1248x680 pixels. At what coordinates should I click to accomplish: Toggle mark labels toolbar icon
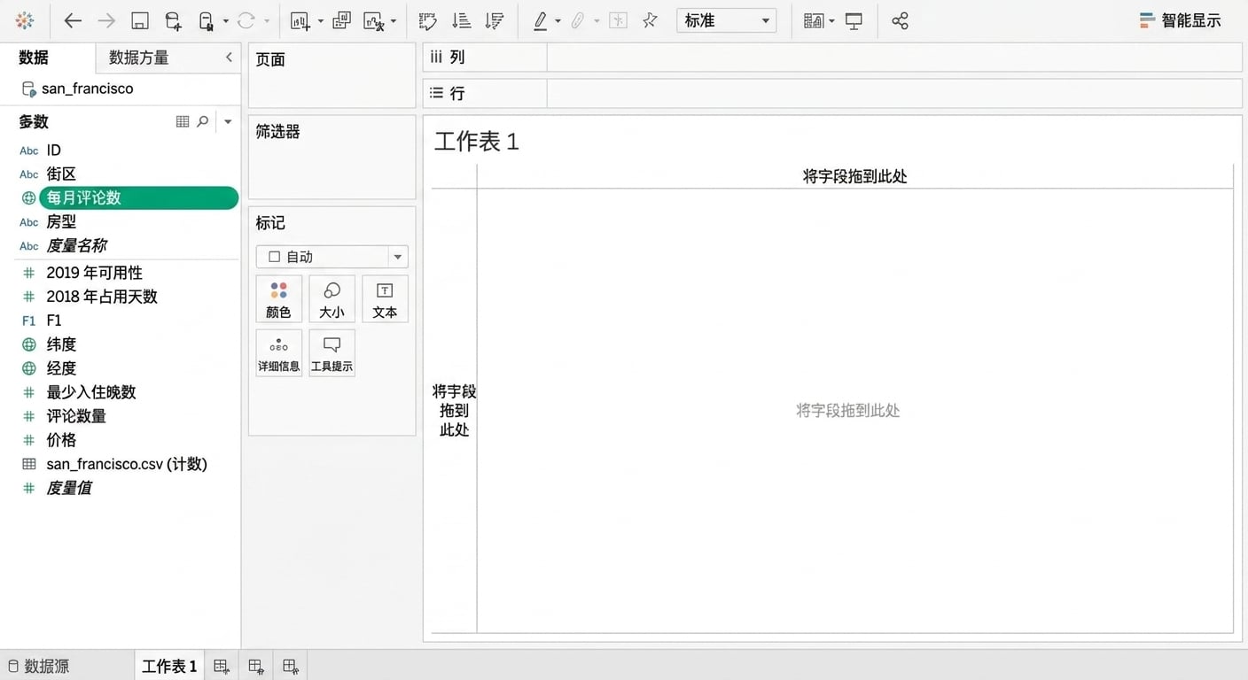pos(618,20)
